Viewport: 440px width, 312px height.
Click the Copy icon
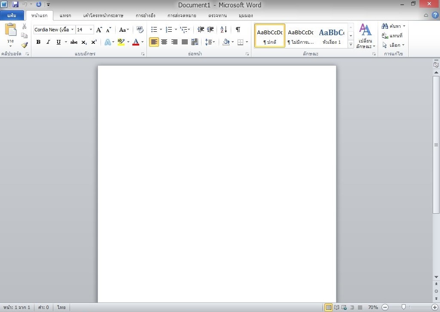24,36
